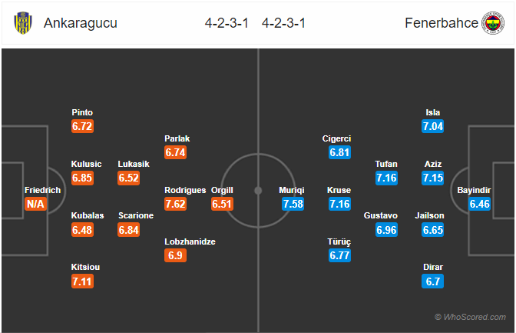516x333 pixels.
Task: Select player name Lobzhanidze
Action: coord(190,241)
